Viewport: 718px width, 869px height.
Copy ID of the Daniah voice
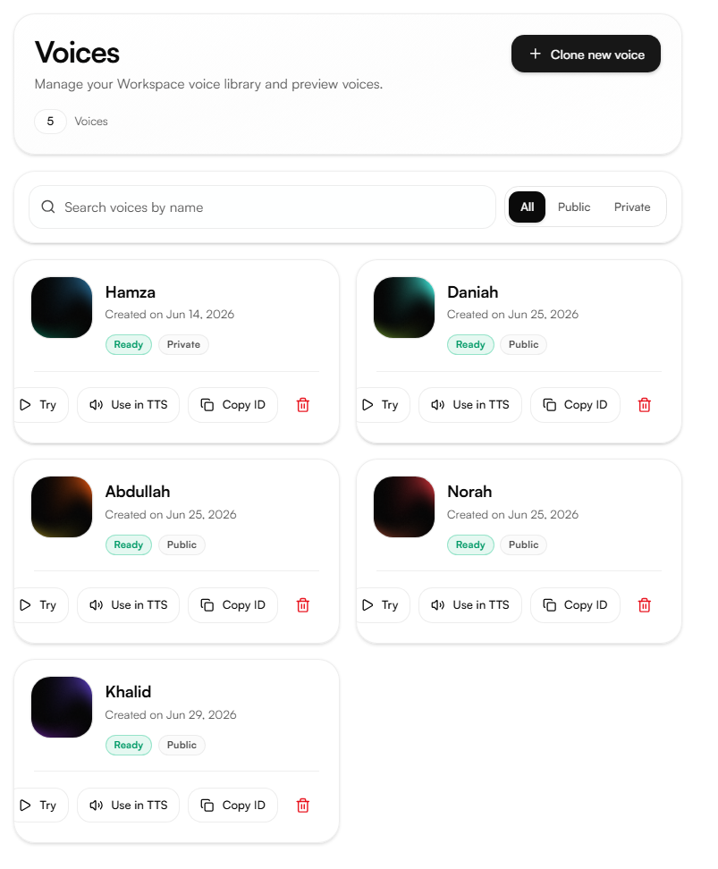click(x=575, y=405)
